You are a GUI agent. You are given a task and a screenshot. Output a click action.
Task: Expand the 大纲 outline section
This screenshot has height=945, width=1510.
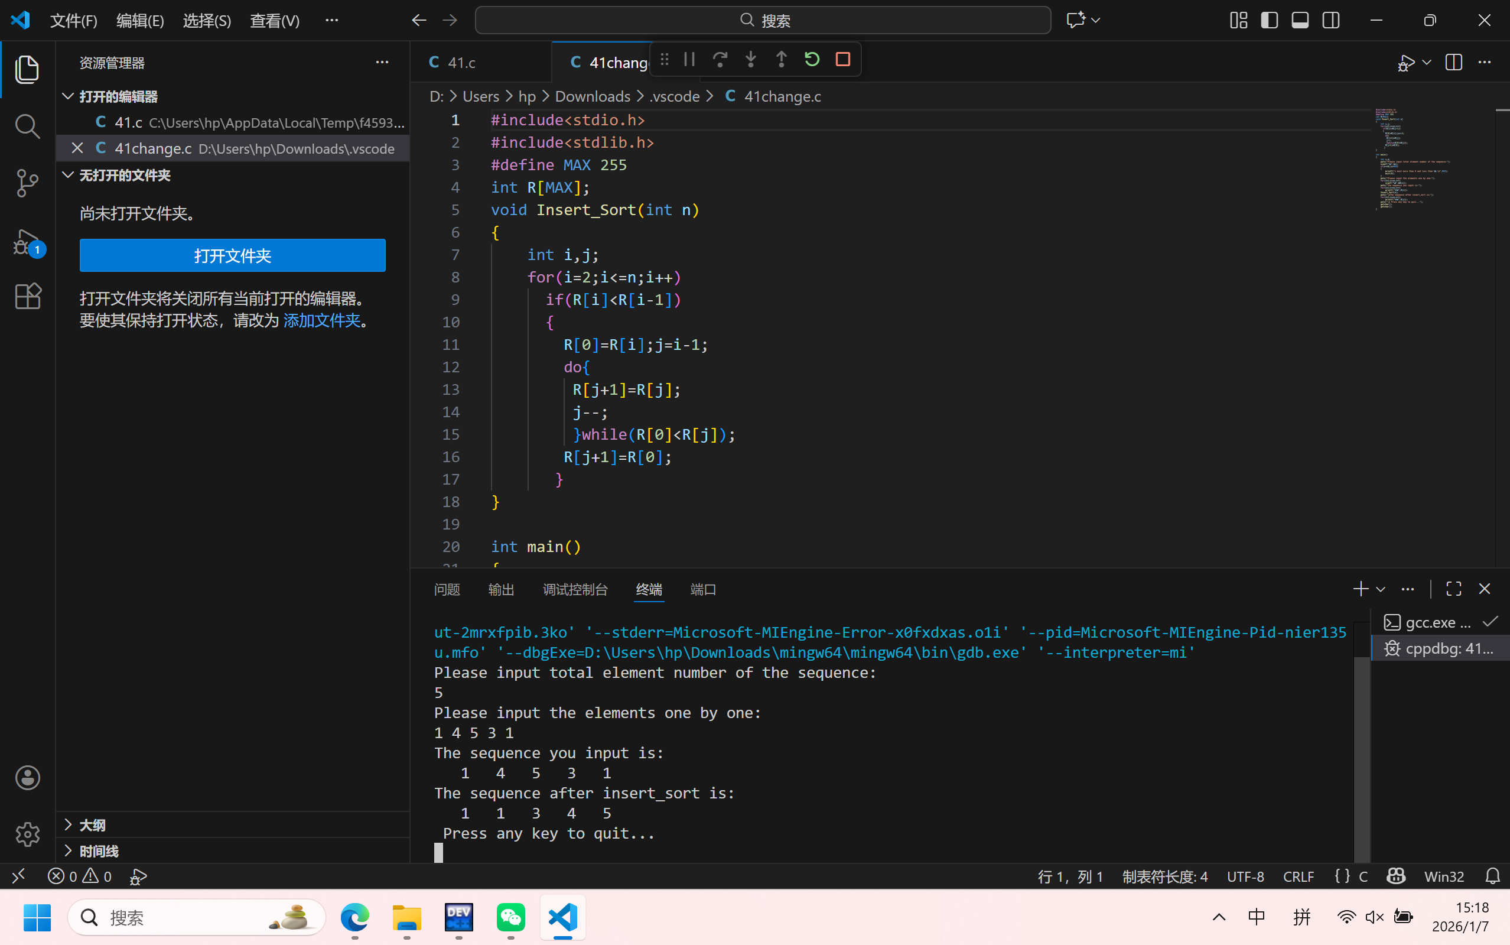point(92,825)
